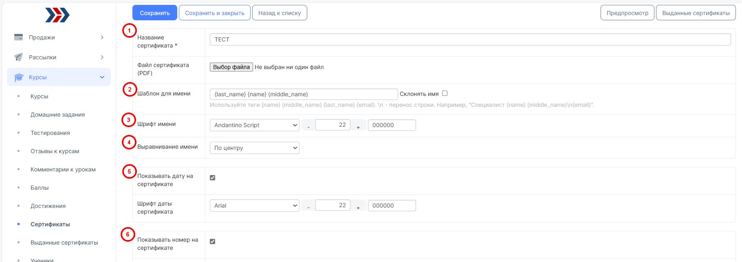The image size is (742, 262).
Task: Click Выданные сертификаты top button
Action: click(696, 13)
